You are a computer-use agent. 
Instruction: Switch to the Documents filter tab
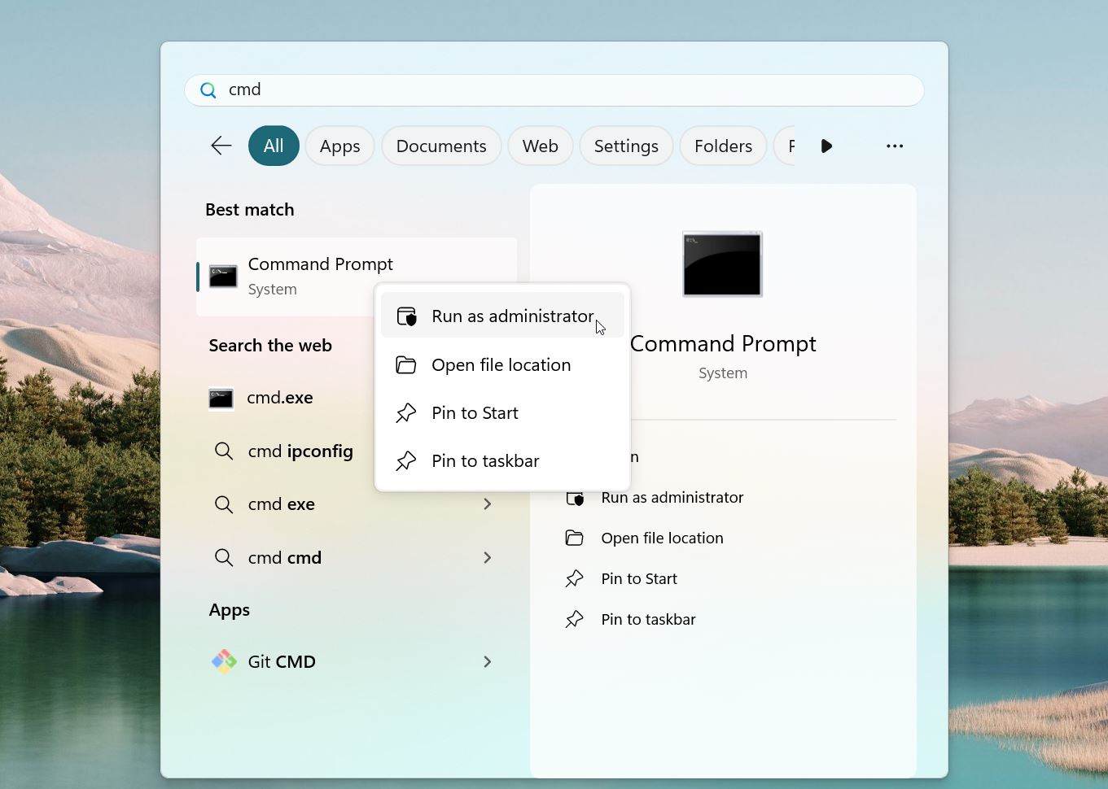coord(441,146)
